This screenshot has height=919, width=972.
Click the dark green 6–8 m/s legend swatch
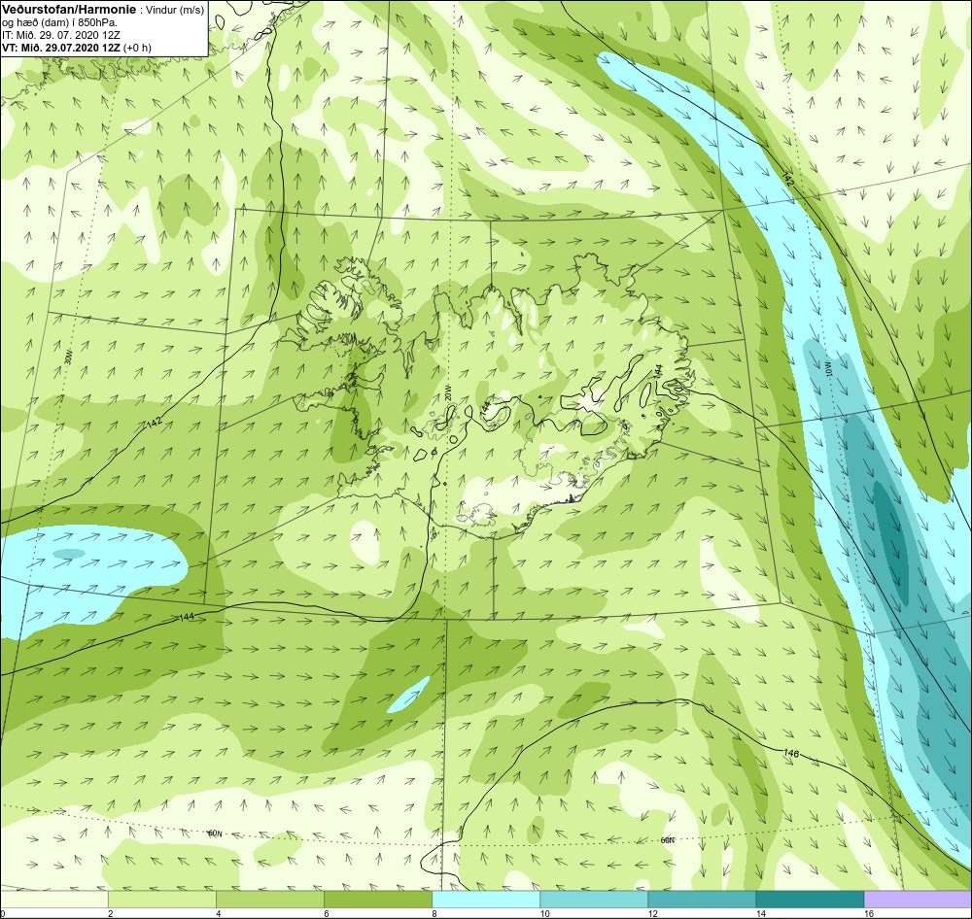378,899
